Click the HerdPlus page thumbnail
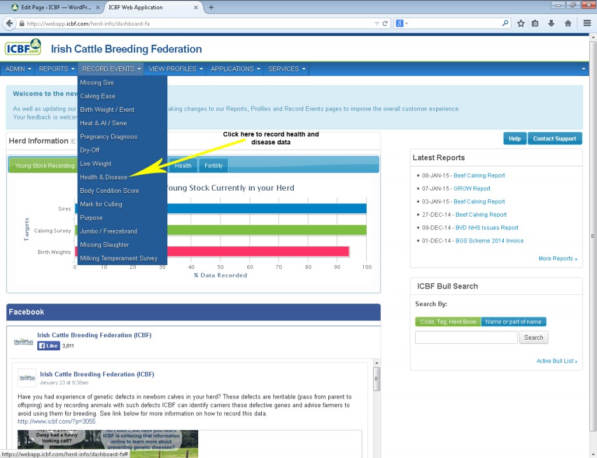The width and height of the screenshot is (597, 458). (x=27, y=378)
